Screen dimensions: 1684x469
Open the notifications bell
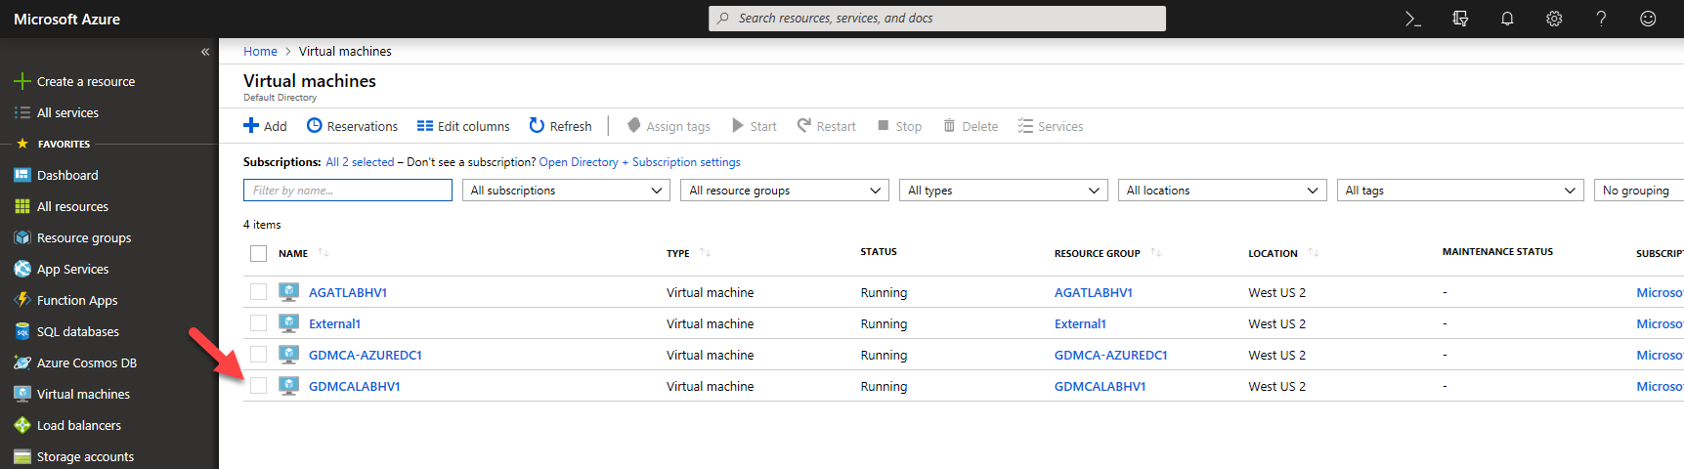point(1507,19)
